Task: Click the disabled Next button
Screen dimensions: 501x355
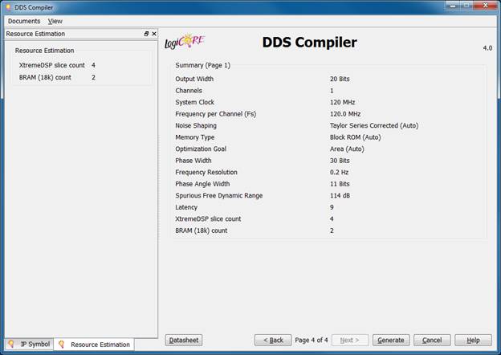Action: point(350,340)
